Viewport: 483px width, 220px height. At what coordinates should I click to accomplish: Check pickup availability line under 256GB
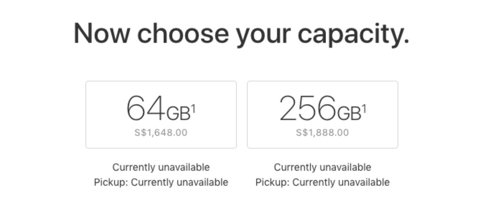click(x=322, y=182)
